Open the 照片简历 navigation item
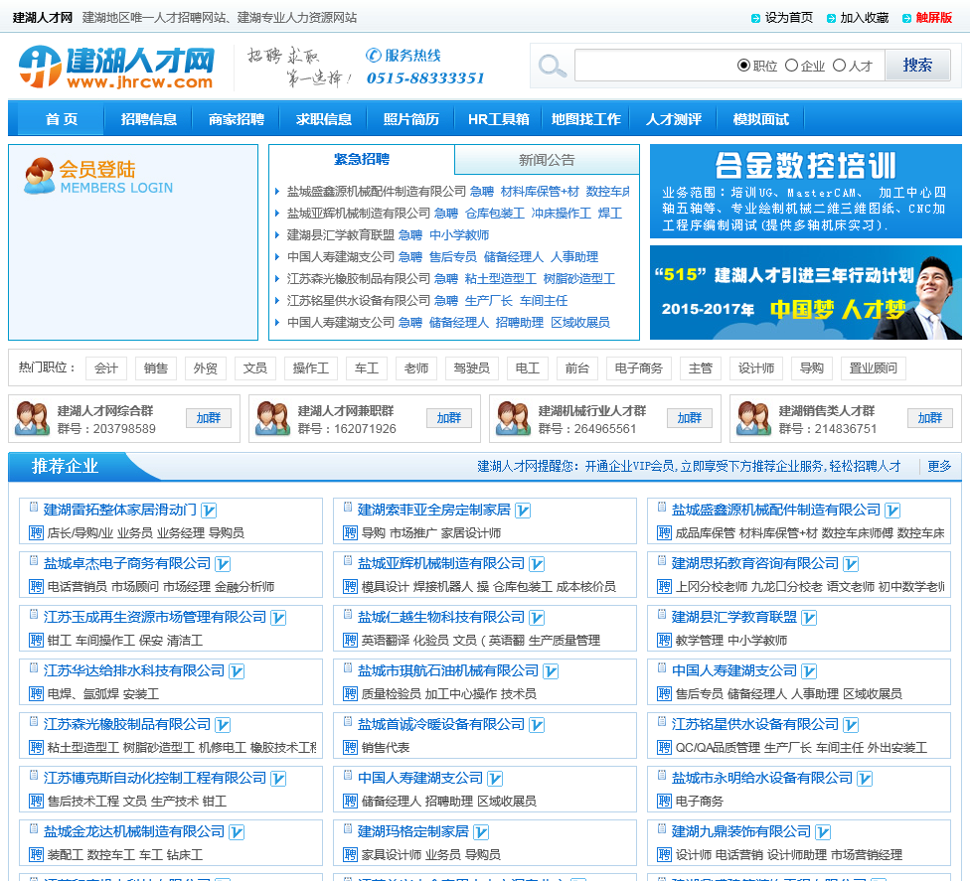The height and width of the screenshot is (881, 970). pos(410,119)
